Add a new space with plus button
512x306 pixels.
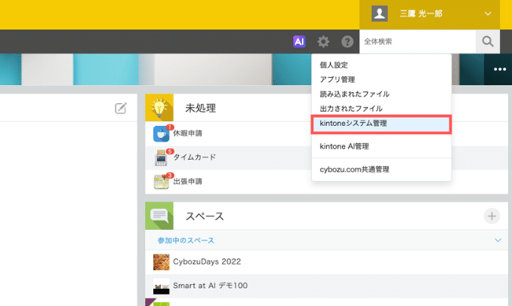tap(492, 216)
